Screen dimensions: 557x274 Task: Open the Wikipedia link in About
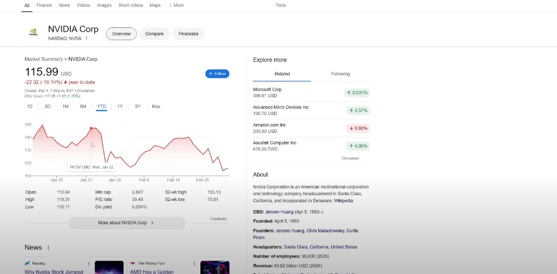click(x=343, y=200)
